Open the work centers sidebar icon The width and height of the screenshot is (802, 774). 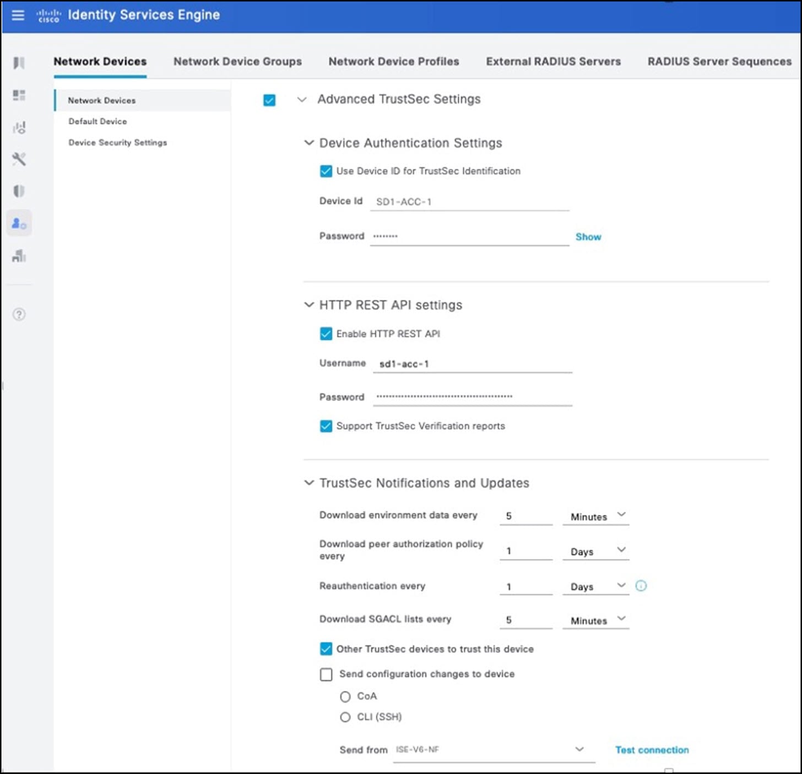click(x=19, y=256)
